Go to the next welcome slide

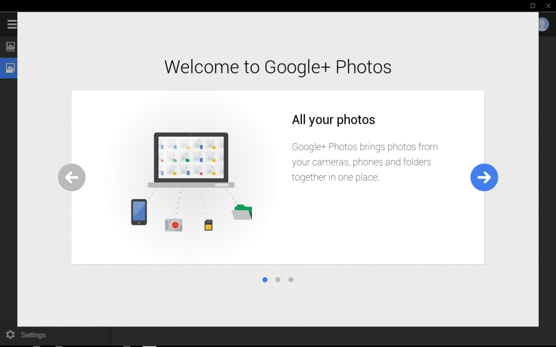tap(484, 177)
